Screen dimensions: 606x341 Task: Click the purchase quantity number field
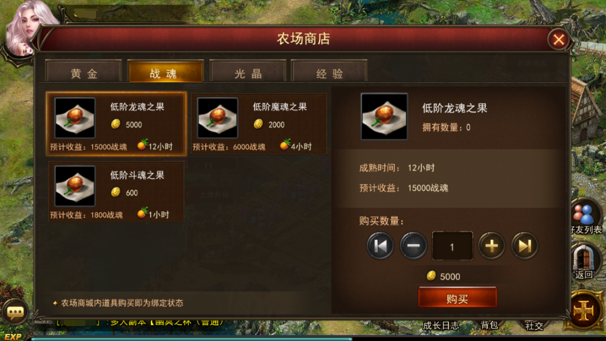(x=452, y=247)
